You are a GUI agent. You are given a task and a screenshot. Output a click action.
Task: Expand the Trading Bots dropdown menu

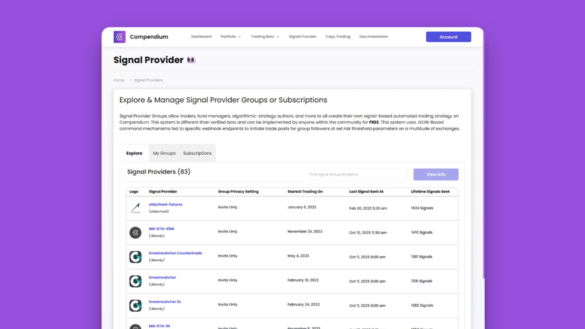coord(264,37)
